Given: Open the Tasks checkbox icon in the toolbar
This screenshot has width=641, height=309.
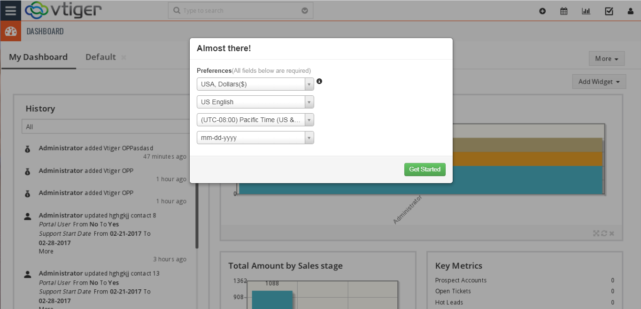Looking at the screenshot, I should click(x=609, y=10).
